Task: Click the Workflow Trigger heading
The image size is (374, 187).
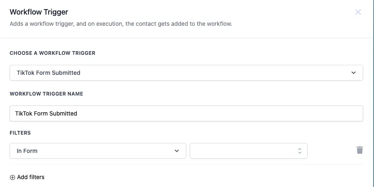Action: [39, 12]
